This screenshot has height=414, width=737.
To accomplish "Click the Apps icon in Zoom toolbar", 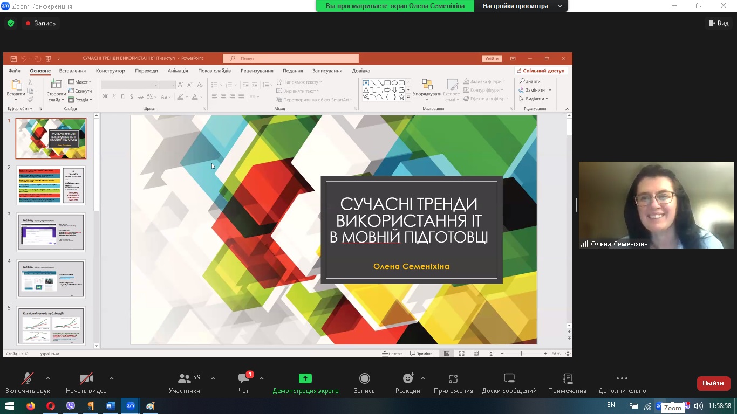I will (453, 383).
